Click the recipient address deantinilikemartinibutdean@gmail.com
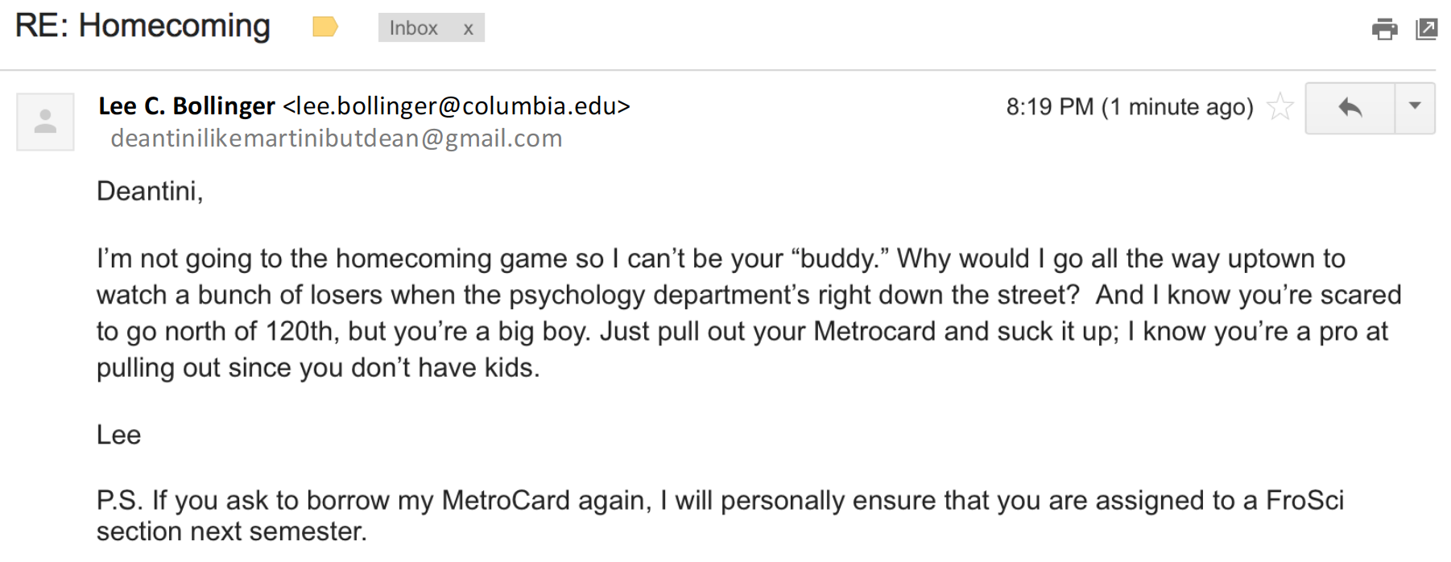This screenshot has width=1451, height=562. [x=337, y=138]
